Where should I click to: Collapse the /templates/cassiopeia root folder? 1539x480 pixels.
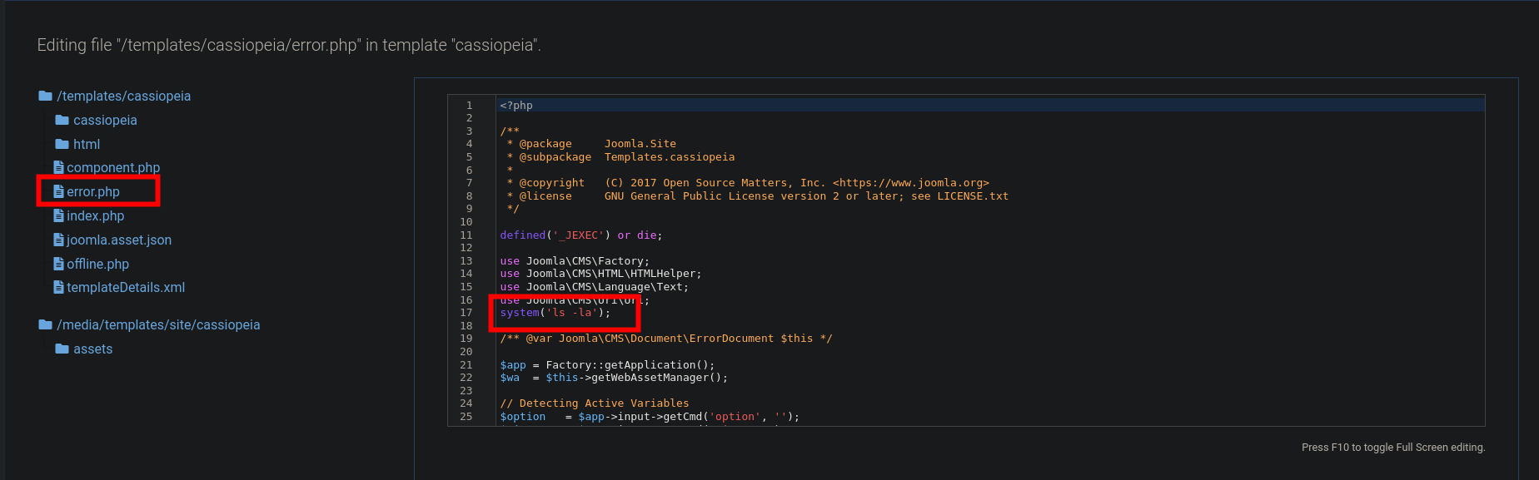tap(123, 96)
